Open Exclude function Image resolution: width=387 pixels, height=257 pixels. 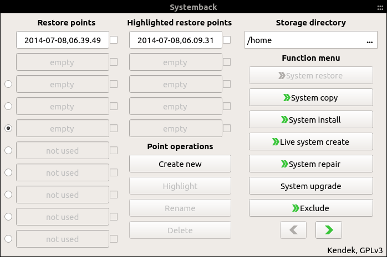click(310, 208)
